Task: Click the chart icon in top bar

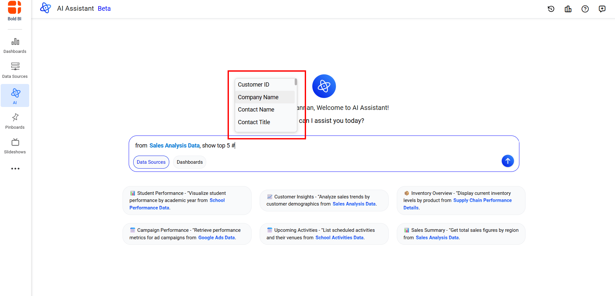Action: (x=568, y=9)
